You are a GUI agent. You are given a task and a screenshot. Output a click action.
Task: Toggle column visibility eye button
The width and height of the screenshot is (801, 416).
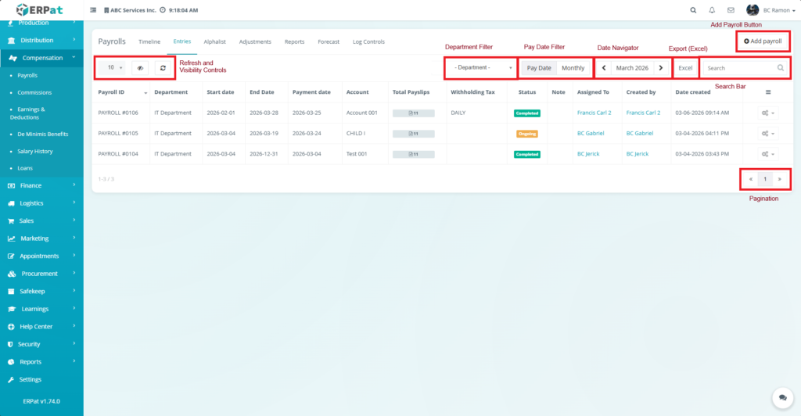coord(141,68)
